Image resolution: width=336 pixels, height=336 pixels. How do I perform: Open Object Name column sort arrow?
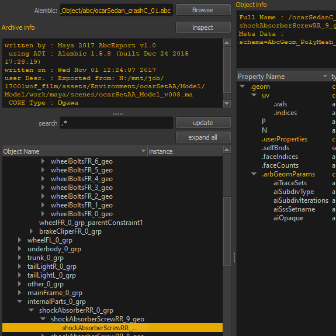[143, 151]
